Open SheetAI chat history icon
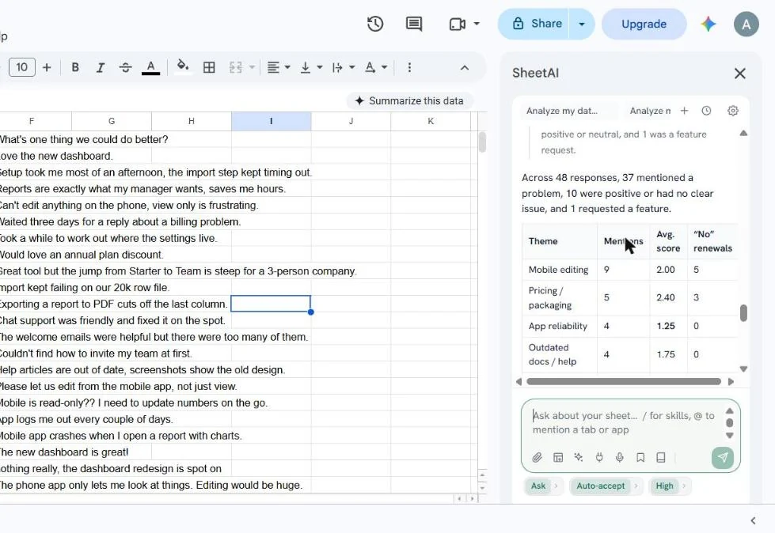This screenshot has width=775, height=533. (x=706, y=111)
